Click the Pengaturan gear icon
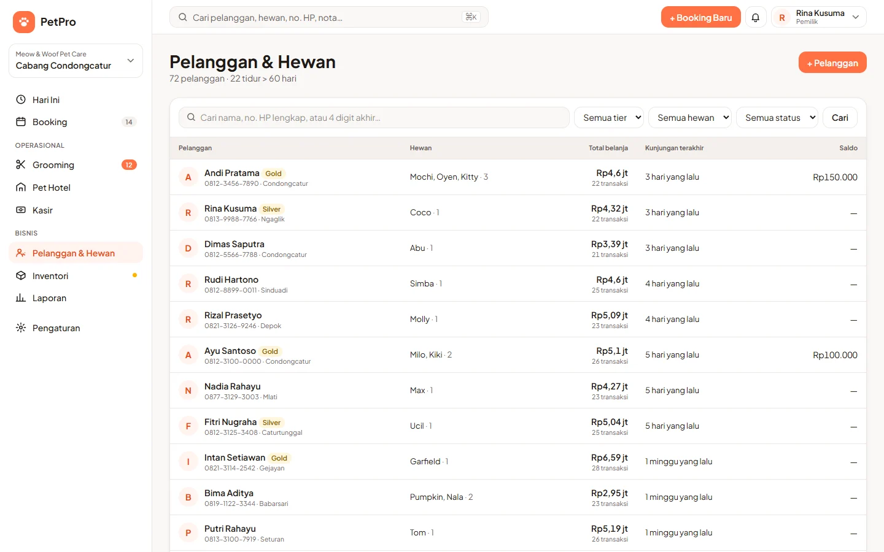The image size is (884, 552). pyautogui.click(x=21, y=328)
